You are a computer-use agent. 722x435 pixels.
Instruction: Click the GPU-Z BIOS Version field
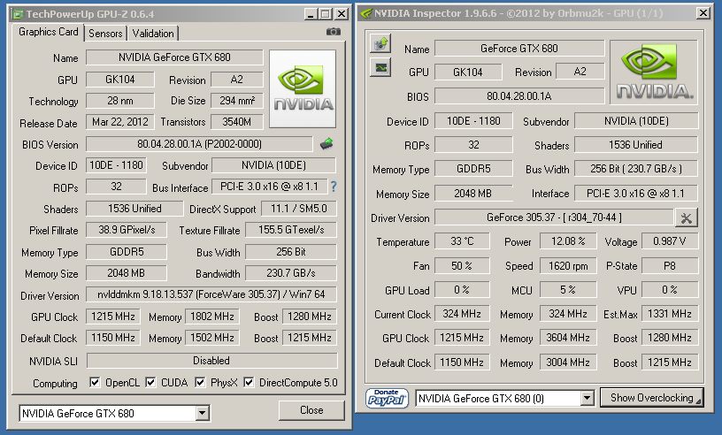[x=199, y=144]
